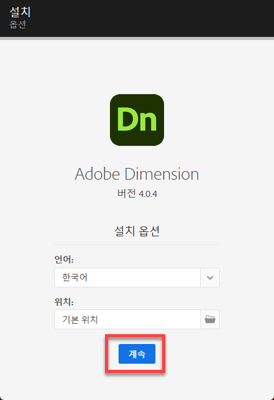The height and width of the screenshot is (400, 274).
Task: Click the Adobe Dimension title text
Action: pos(137,174)
